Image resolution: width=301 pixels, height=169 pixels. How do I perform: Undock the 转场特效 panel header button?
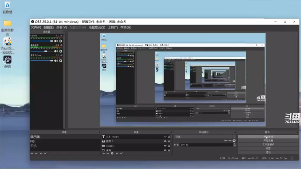[x=235, y=132]
